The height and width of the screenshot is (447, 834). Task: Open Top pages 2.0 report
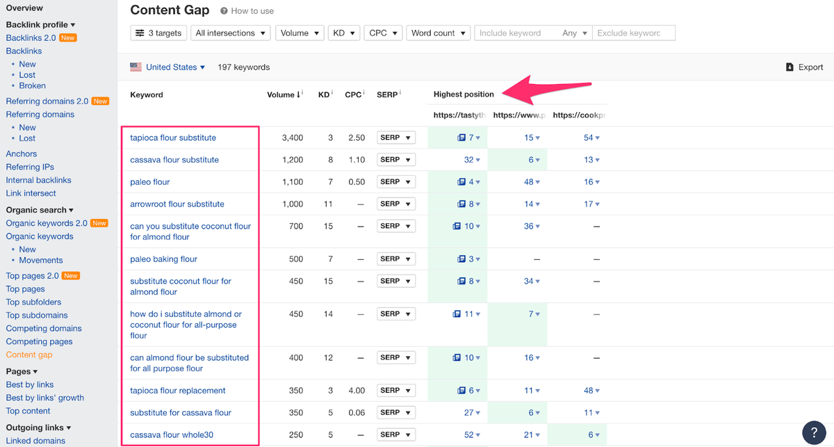pyautogui.click(x=32, y=276)
